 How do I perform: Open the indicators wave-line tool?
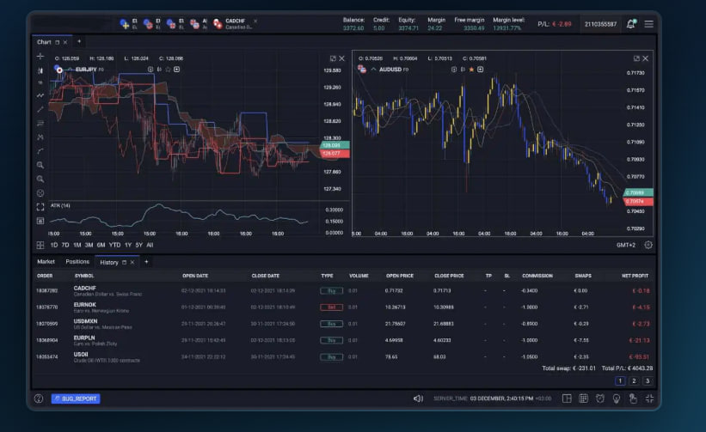[40, 95]
